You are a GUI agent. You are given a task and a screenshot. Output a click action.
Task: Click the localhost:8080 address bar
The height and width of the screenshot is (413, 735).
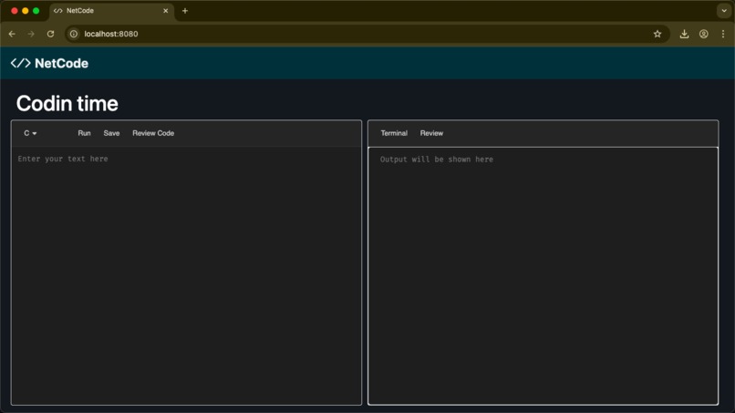[367, 34]
